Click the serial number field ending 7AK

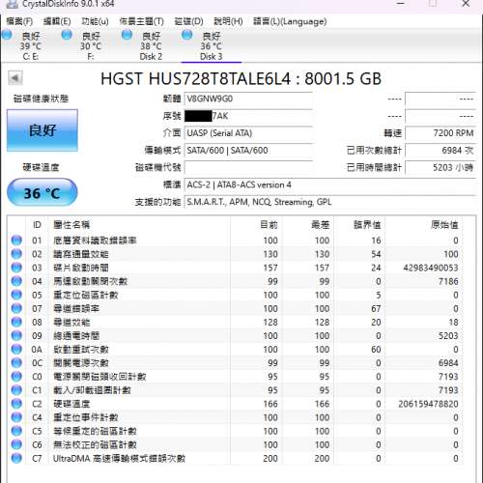tap(248, 116)
